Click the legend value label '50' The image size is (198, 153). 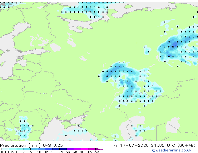97,152
